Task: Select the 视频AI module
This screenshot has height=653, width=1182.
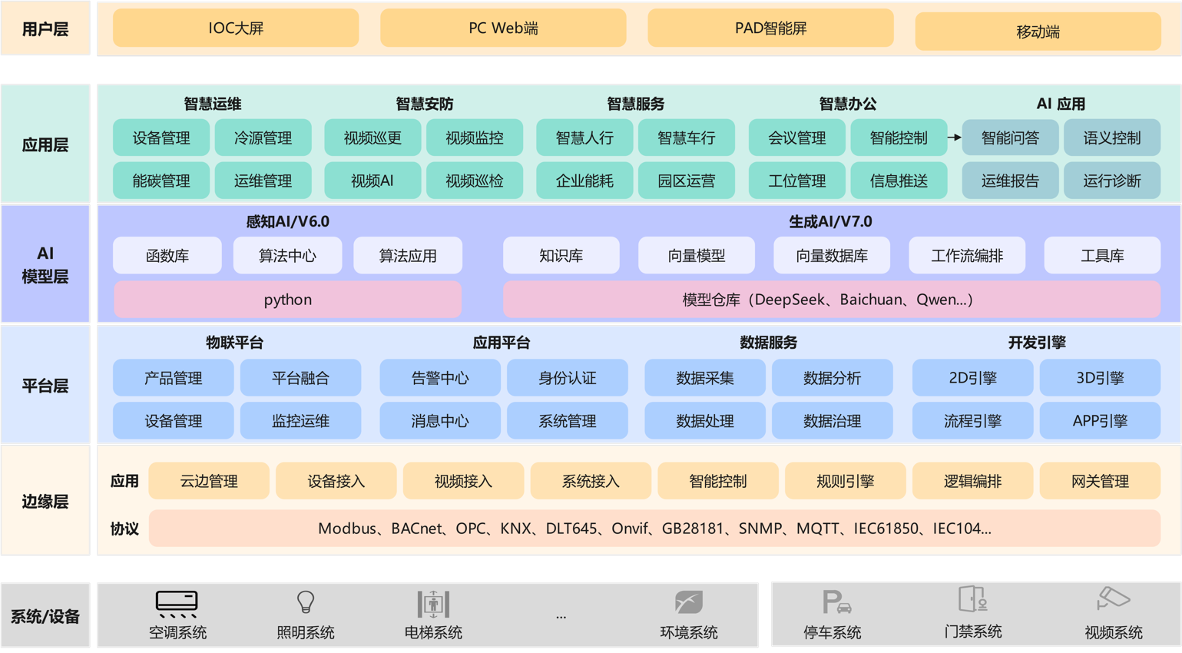Action: tap(372, 181)
